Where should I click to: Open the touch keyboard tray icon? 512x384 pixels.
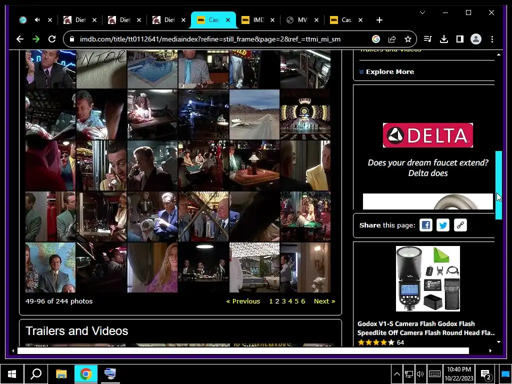434,374
